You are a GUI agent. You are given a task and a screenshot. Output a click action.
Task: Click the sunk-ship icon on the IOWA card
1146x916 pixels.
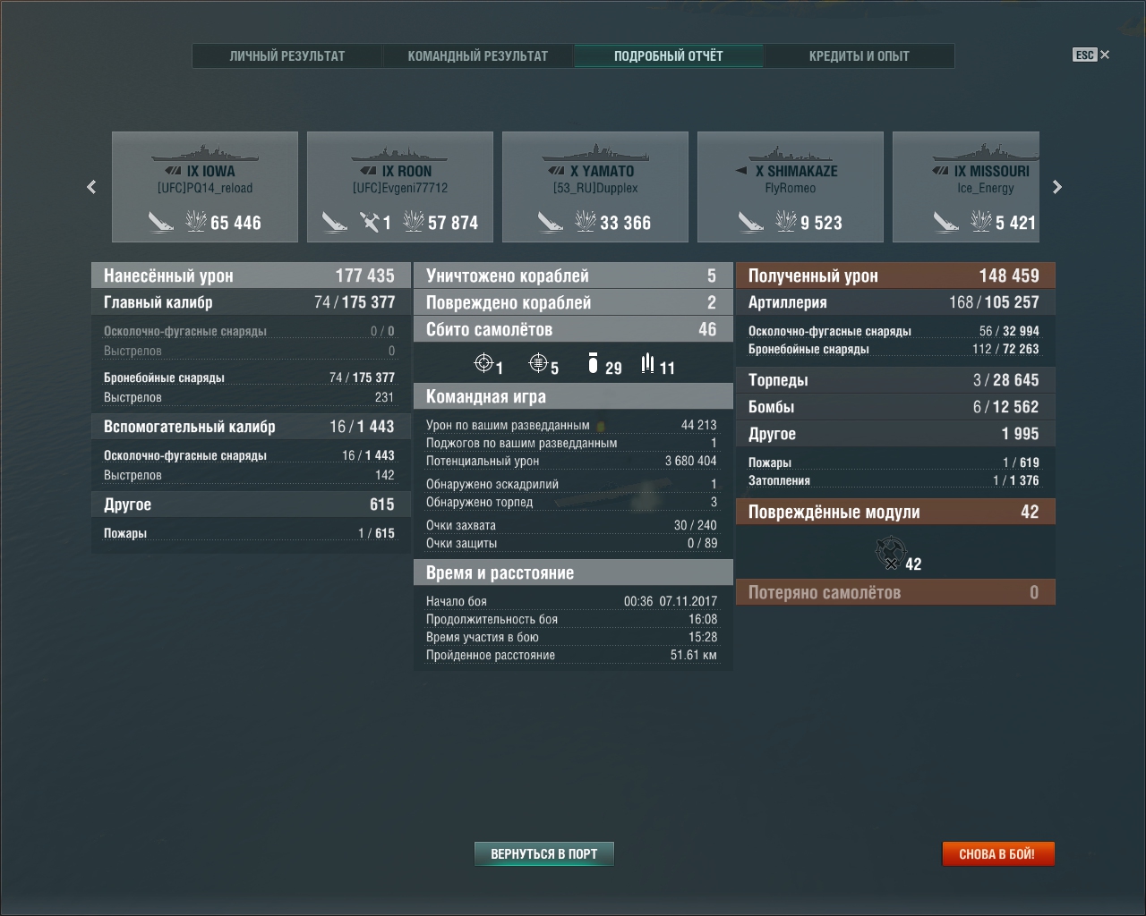click(161, 221)
